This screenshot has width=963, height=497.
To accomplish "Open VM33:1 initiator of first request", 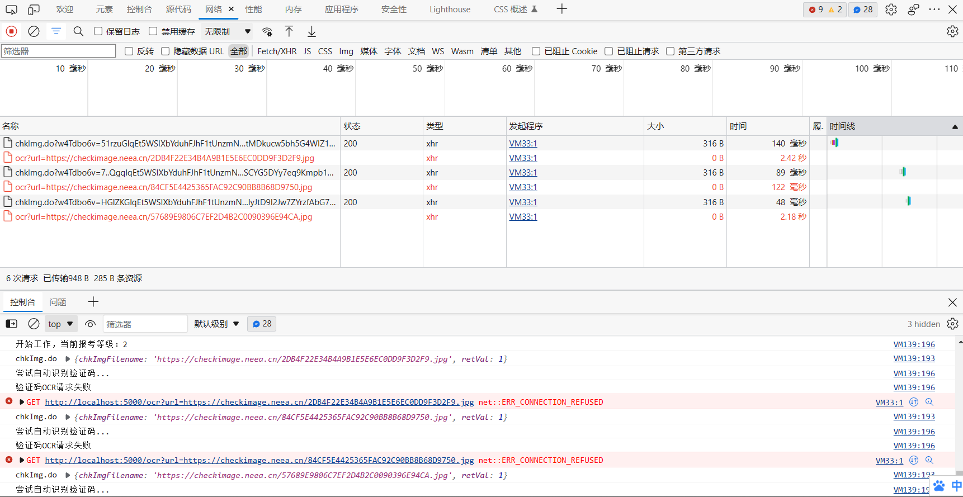I will (523, 144).
